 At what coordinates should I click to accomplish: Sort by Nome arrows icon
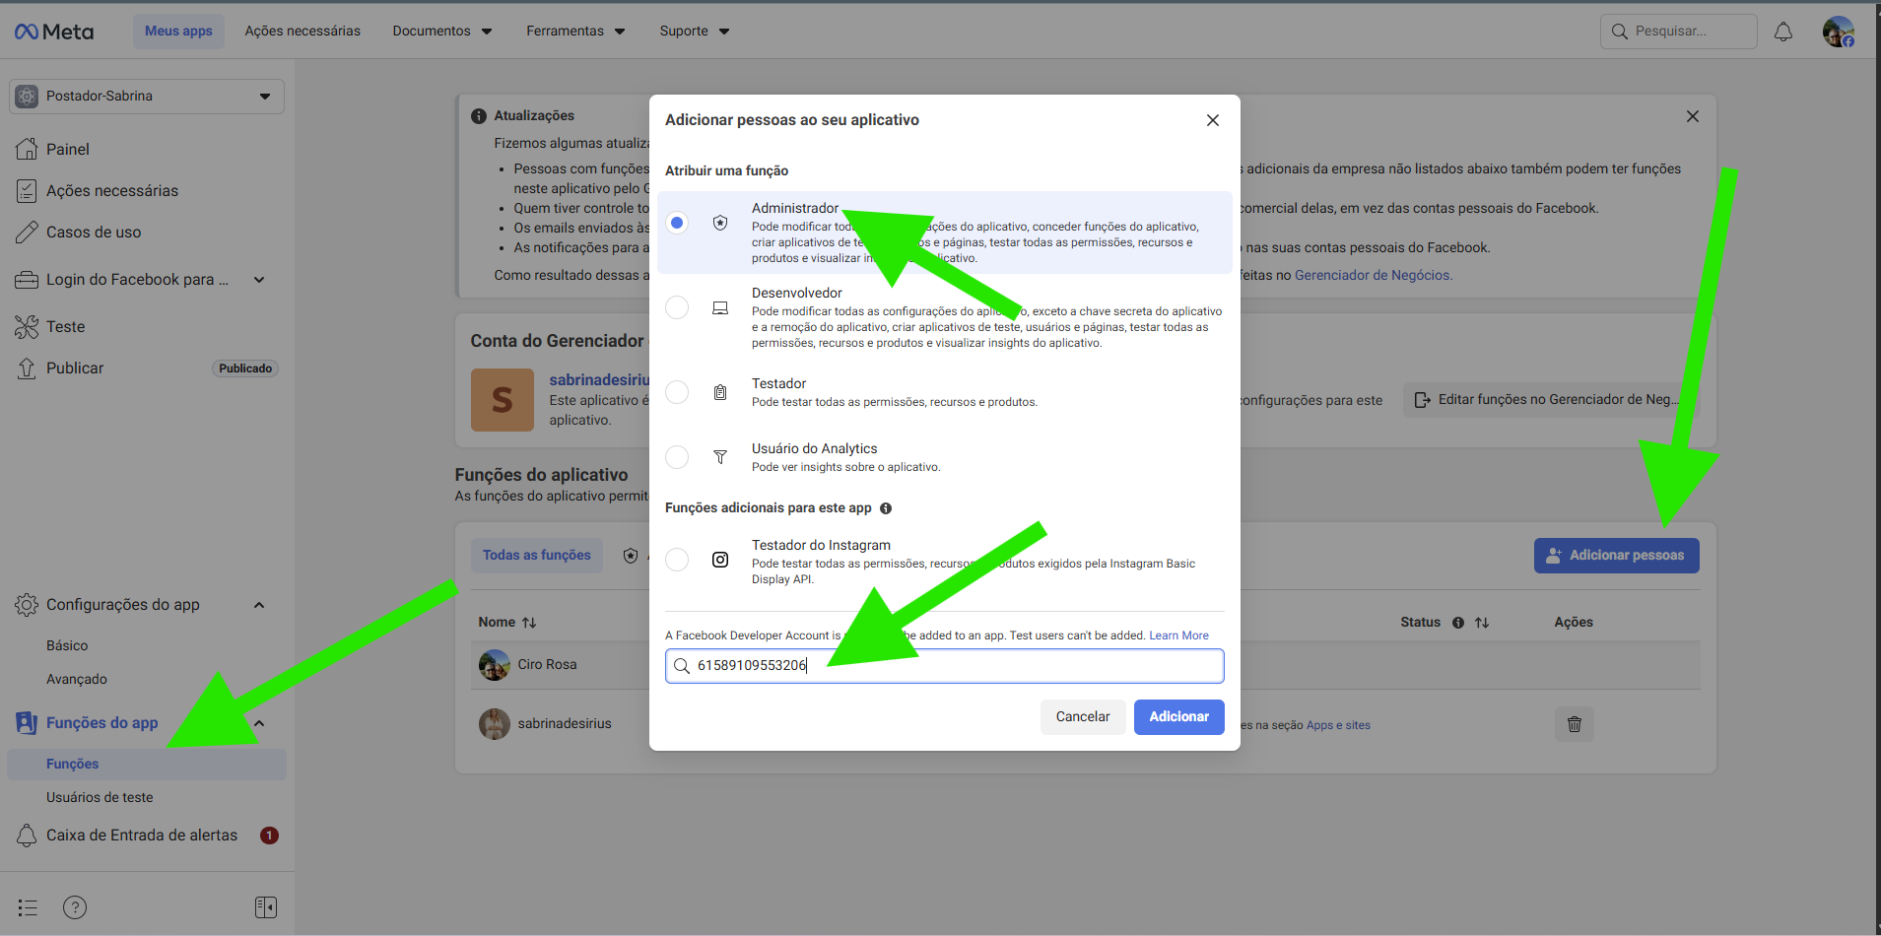529,623
